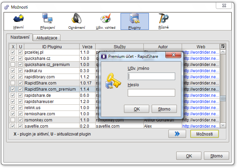Viewport: 237px width, 168px height.
Task: Sort by the Verze column header
Action: pos(87,47)
